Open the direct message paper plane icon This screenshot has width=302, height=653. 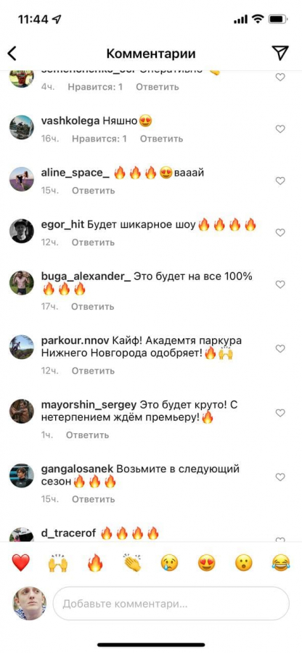(x=280, y=53)
